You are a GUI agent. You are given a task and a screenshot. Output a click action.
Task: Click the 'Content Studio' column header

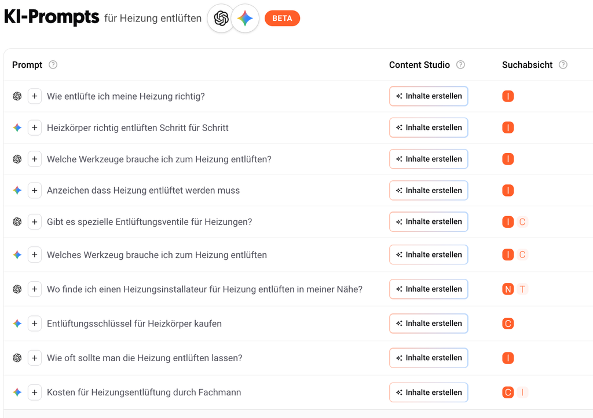(x=419, y=65)
